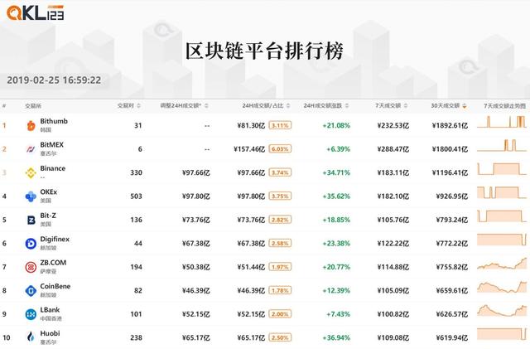
Task: Click the Binance exchange logo icon
Action: (x=31, y=172)
